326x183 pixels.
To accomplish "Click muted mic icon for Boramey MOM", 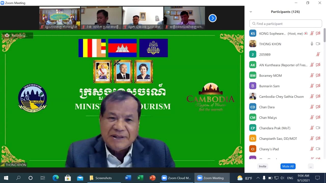I will (x=312, y=75).
